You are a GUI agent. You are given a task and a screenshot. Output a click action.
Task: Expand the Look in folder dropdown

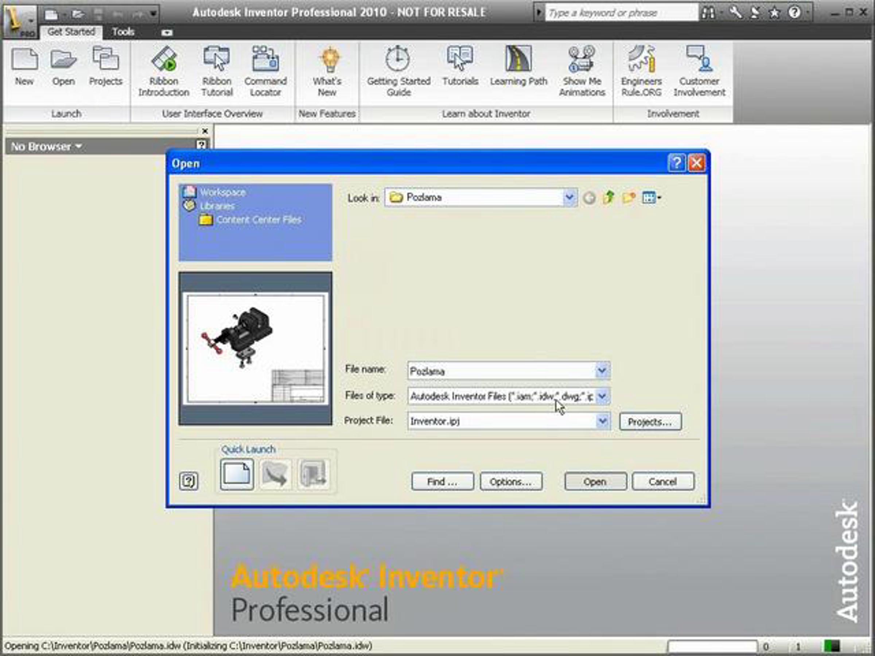pos(569,197)
